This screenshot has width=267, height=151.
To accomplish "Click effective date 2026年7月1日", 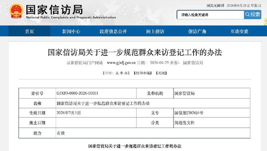I will [69, 113].
